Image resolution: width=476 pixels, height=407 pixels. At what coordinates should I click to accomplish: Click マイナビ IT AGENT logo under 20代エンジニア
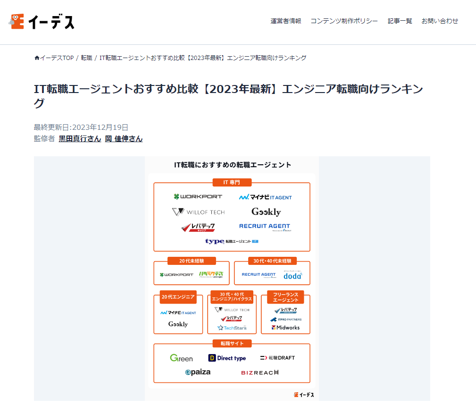(x=178, y=313)
